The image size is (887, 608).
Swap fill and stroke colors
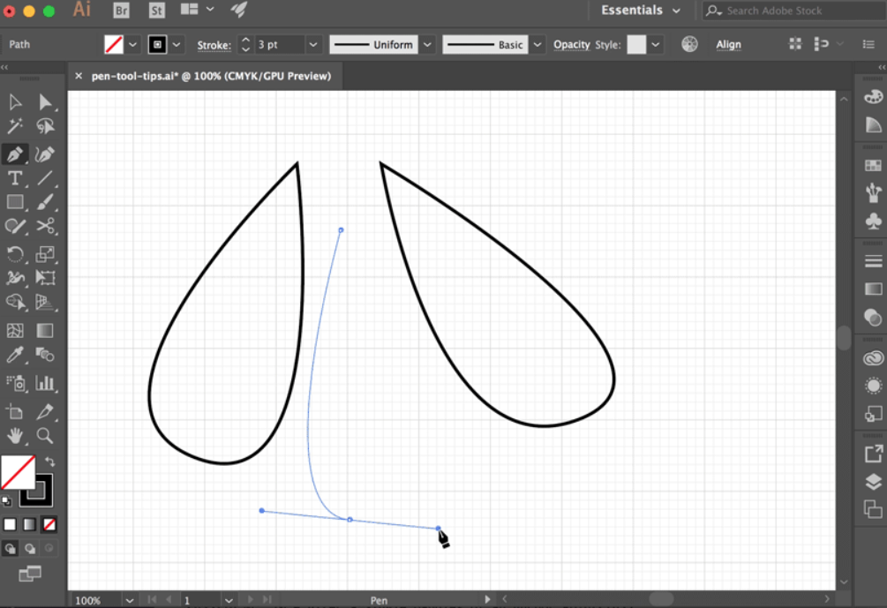point(50,461)
